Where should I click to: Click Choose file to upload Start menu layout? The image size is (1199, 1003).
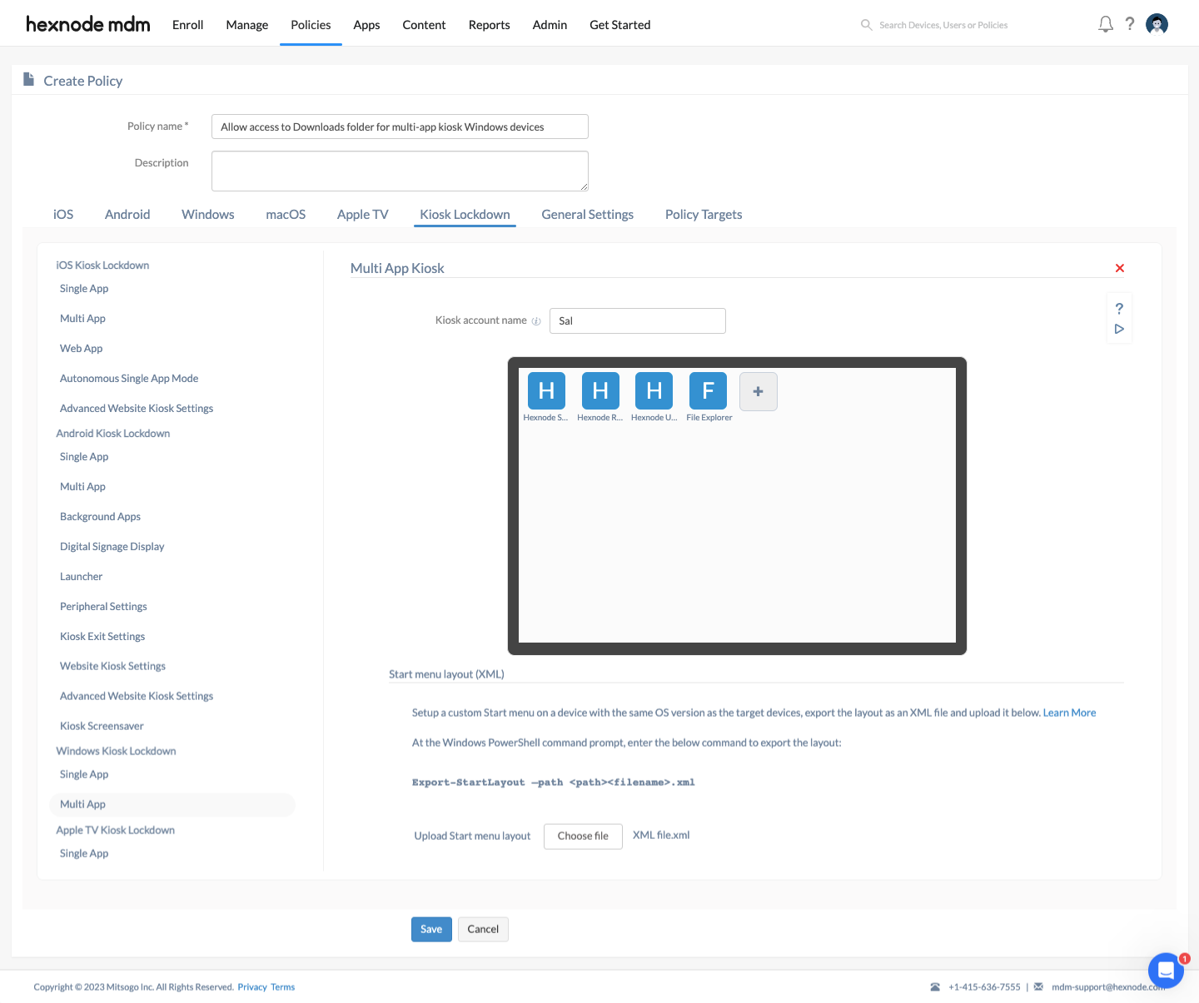pos(583,837)
